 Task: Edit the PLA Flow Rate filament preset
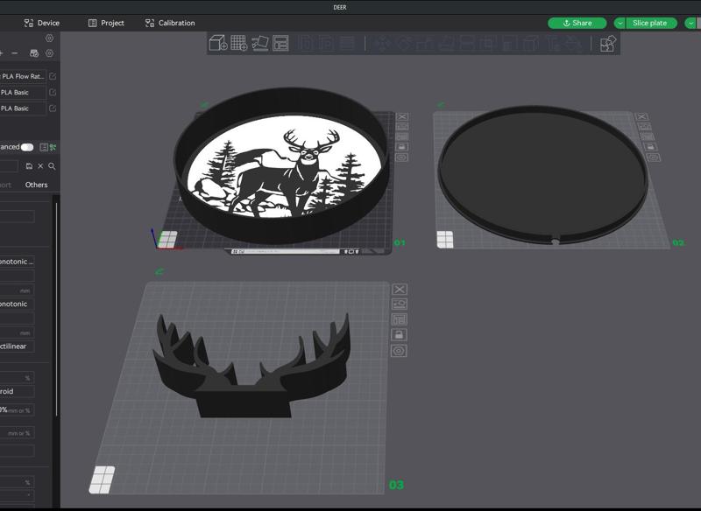[53, 76]
